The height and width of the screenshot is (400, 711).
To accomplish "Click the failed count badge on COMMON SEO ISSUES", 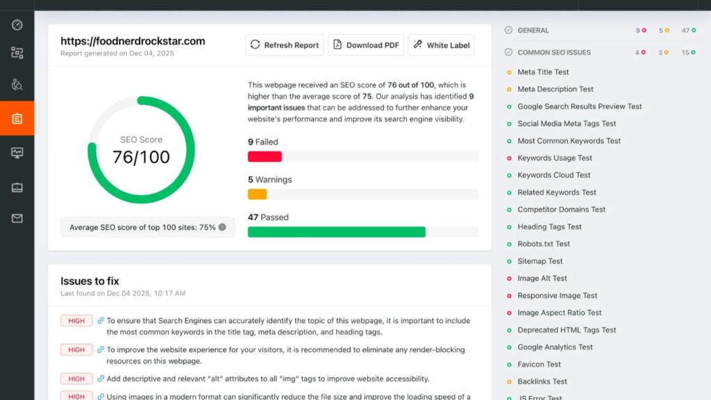I will (x=639, y=52).
